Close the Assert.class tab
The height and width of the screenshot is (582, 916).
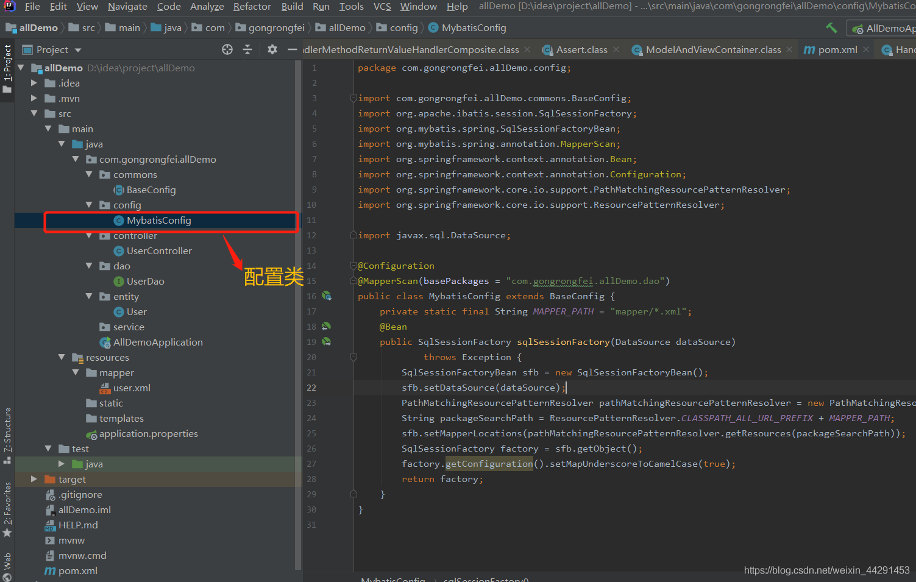616,49
